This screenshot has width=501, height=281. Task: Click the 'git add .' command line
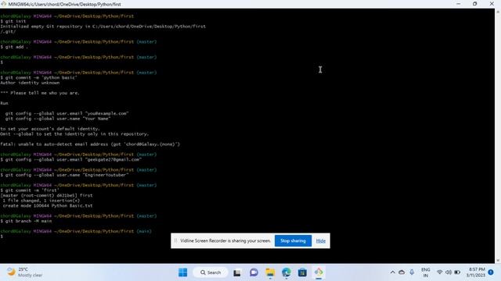coord(14,47)
